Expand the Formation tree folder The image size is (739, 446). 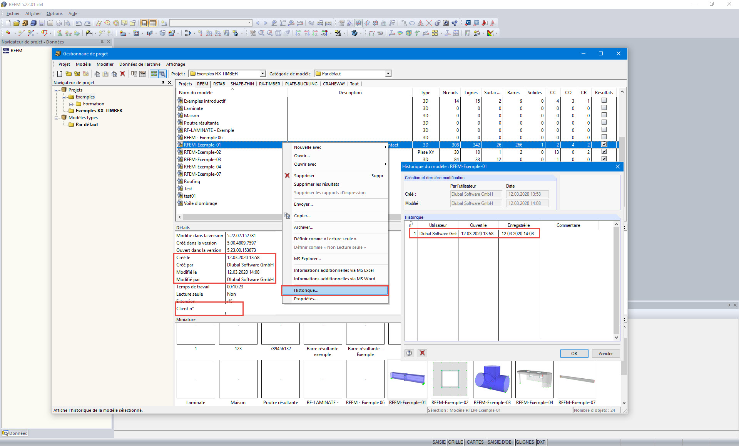[x=71, y=104]
